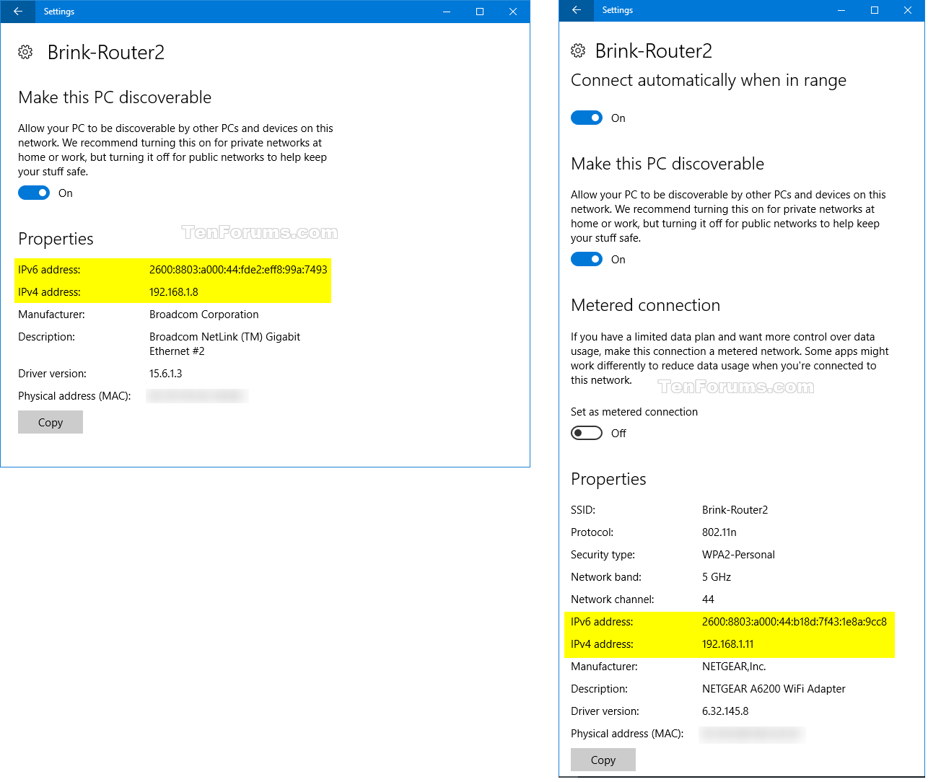Click back arrow in right Settings window
Viewport: 928px width, 782px height.
[x=576, y=10]
